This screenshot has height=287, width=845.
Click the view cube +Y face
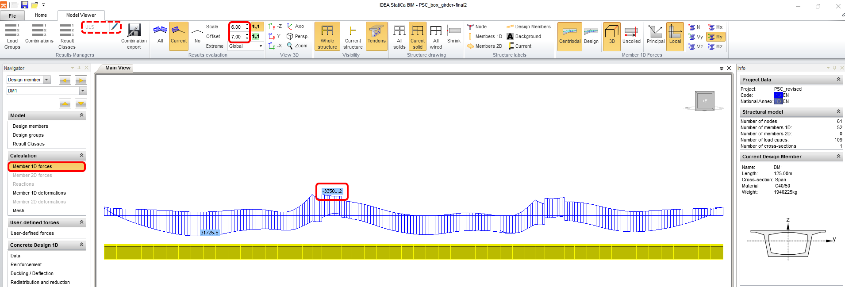(704, 101)
